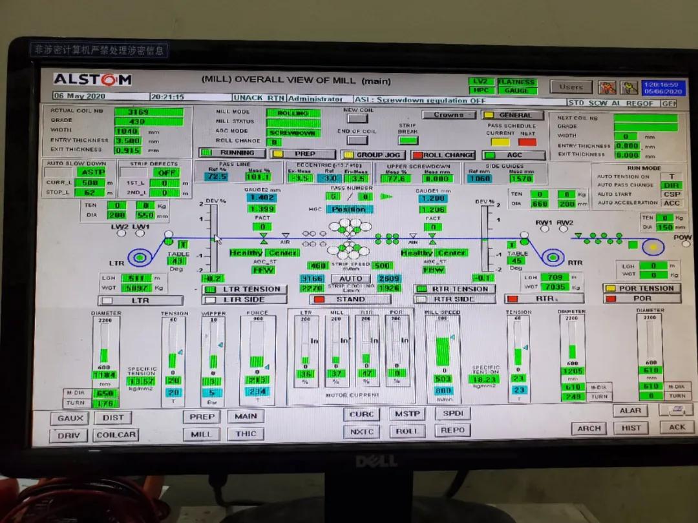Switch to the THIC screen
Screen dimensions: 698x523
tap(246, 434)
